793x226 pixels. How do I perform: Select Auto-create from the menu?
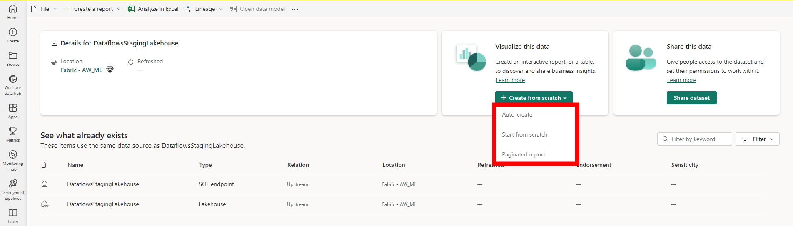tap(517, 114)
